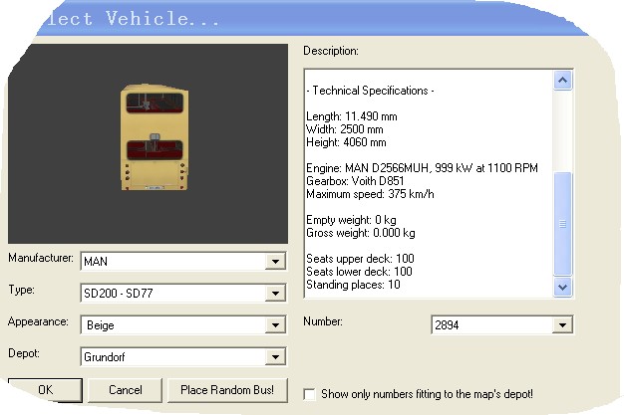Expand the Number dropdown arrow
The width and height of the screenshot is (624, 415).
[563, 325]
